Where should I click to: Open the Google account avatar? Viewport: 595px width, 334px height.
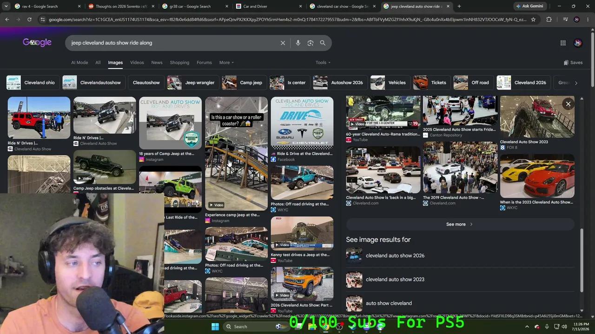coord(578,43)
